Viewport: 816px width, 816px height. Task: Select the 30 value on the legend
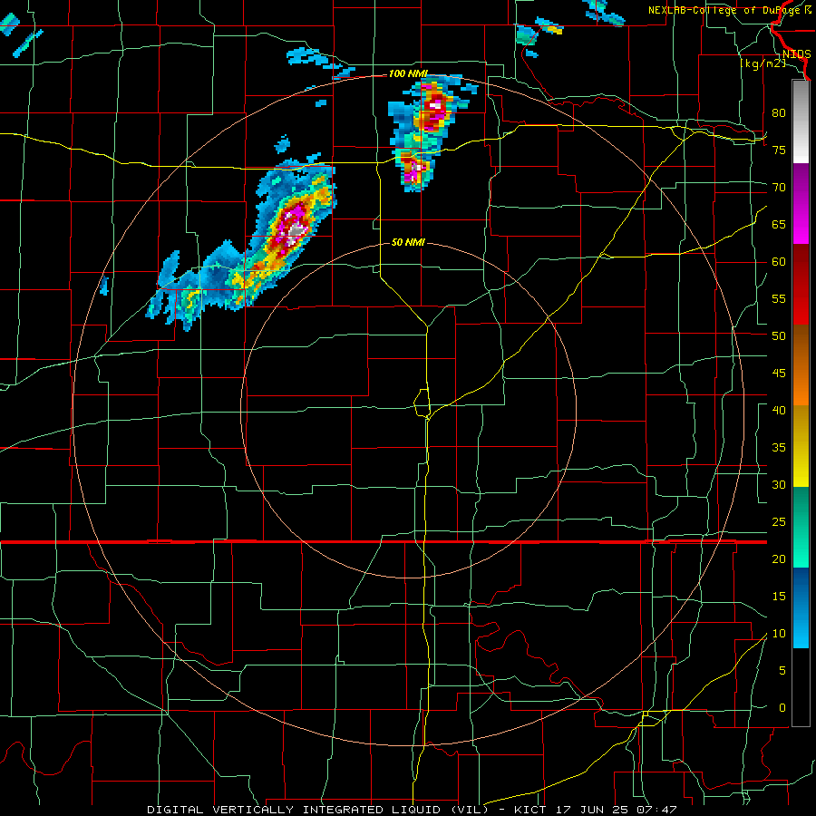(779, 484)
